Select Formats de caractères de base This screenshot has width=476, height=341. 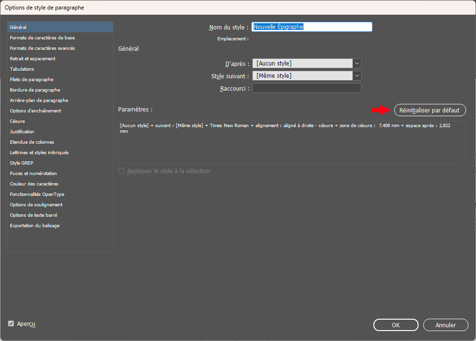(x=42, y=37)
